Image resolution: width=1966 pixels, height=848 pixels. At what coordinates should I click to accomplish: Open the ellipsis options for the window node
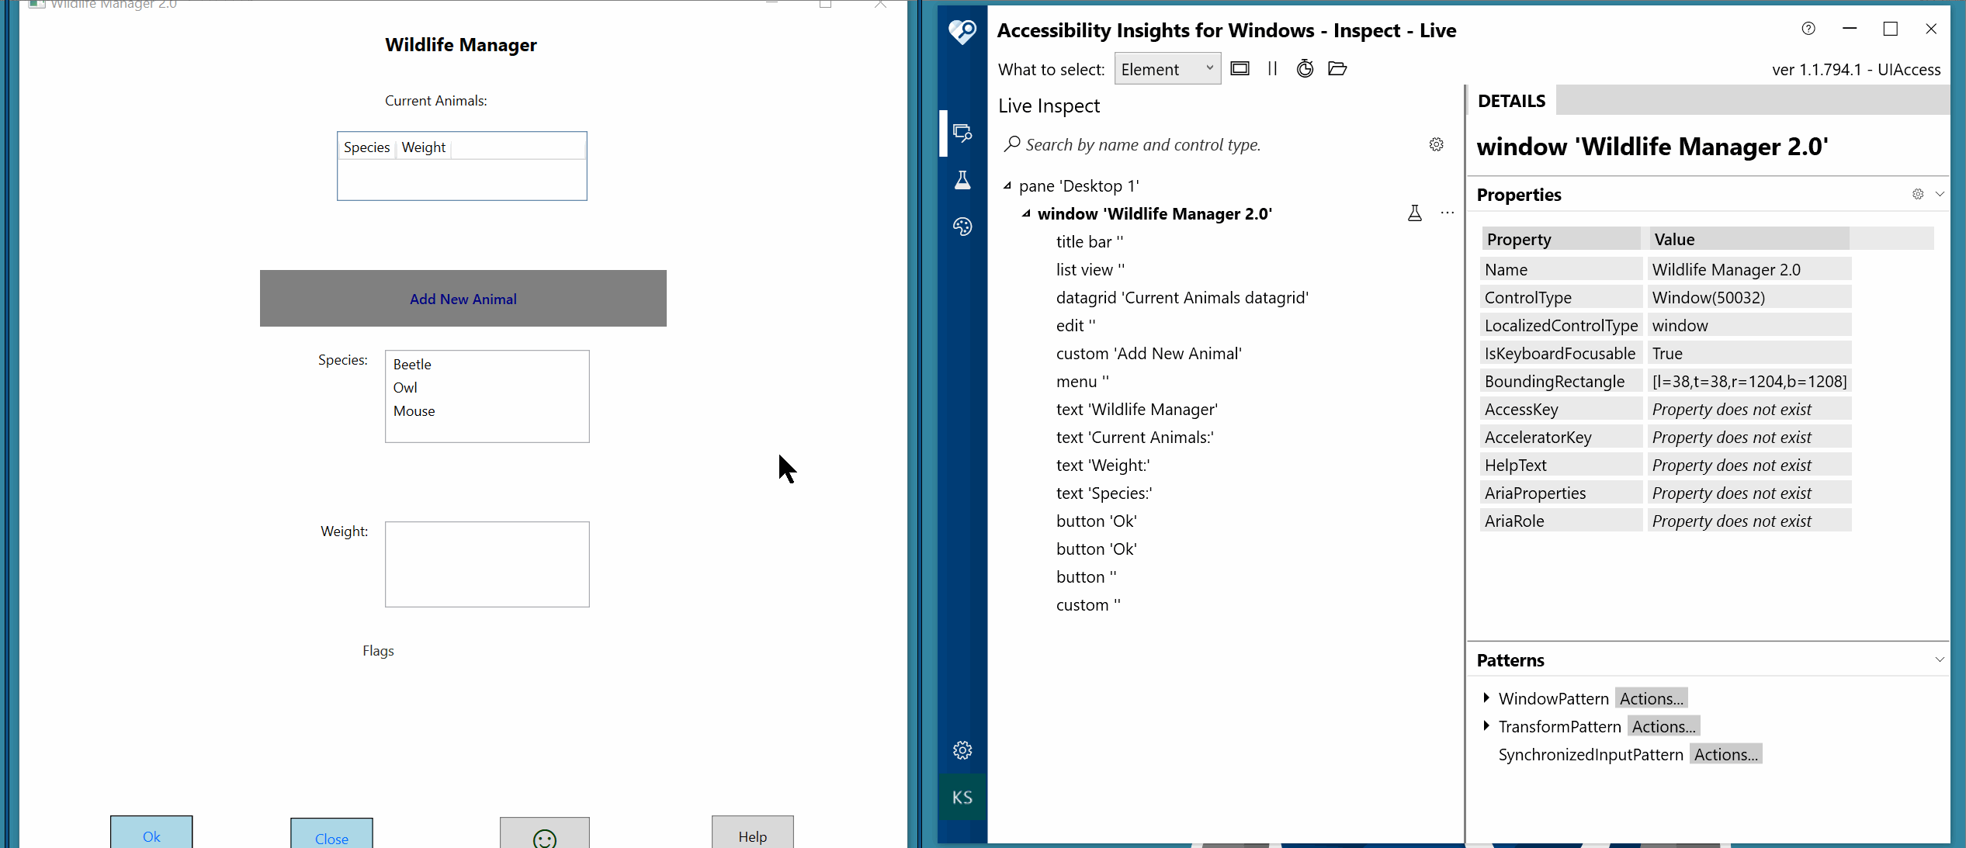pyautogui.click(x=1446, y=213)
